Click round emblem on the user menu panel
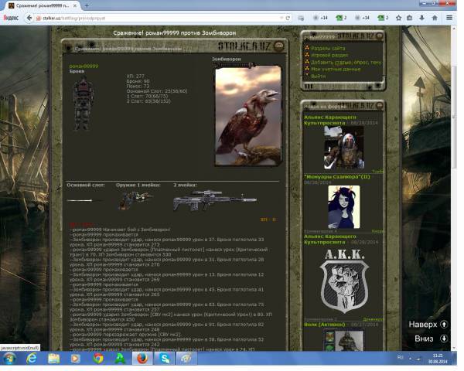 [x=380, y=36]
